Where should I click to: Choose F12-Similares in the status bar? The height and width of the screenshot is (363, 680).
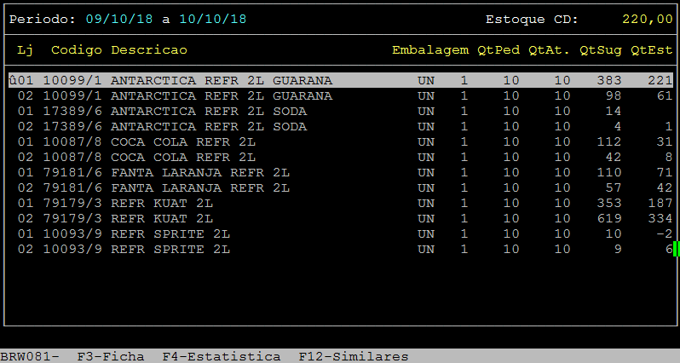[x=354, y=356]
